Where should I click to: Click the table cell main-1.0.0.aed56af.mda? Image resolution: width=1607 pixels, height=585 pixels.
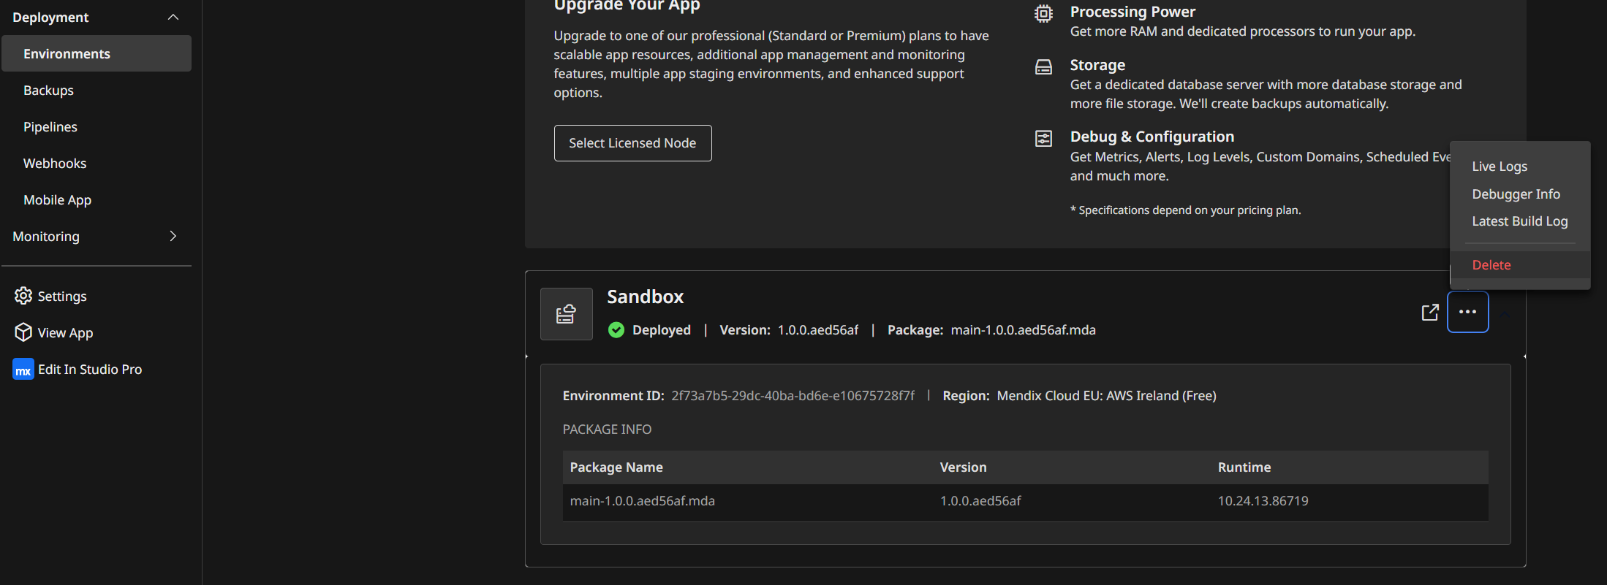643,501
